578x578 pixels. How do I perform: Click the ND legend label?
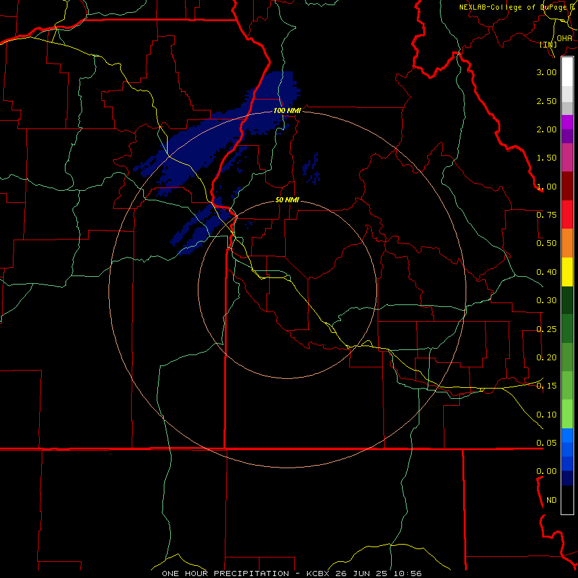552,500
